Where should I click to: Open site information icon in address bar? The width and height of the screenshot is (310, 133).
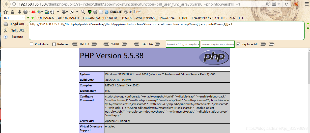point(14,4)
